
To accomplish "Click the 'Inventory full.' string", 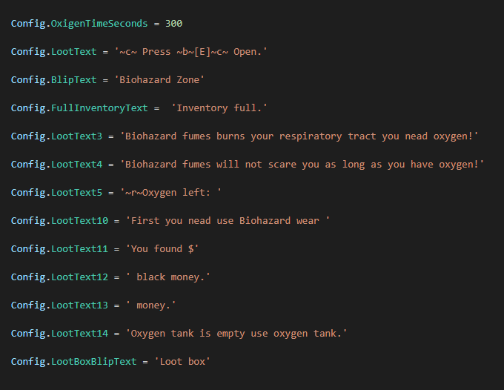I will tap(219, 108).
